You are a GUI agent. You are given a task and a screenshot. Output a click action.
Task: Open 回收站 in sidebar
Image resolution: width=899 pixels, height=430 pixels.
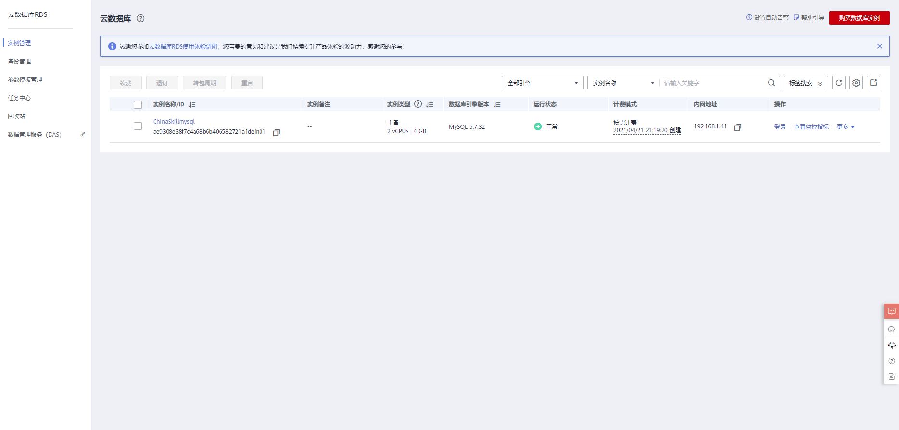16,116
